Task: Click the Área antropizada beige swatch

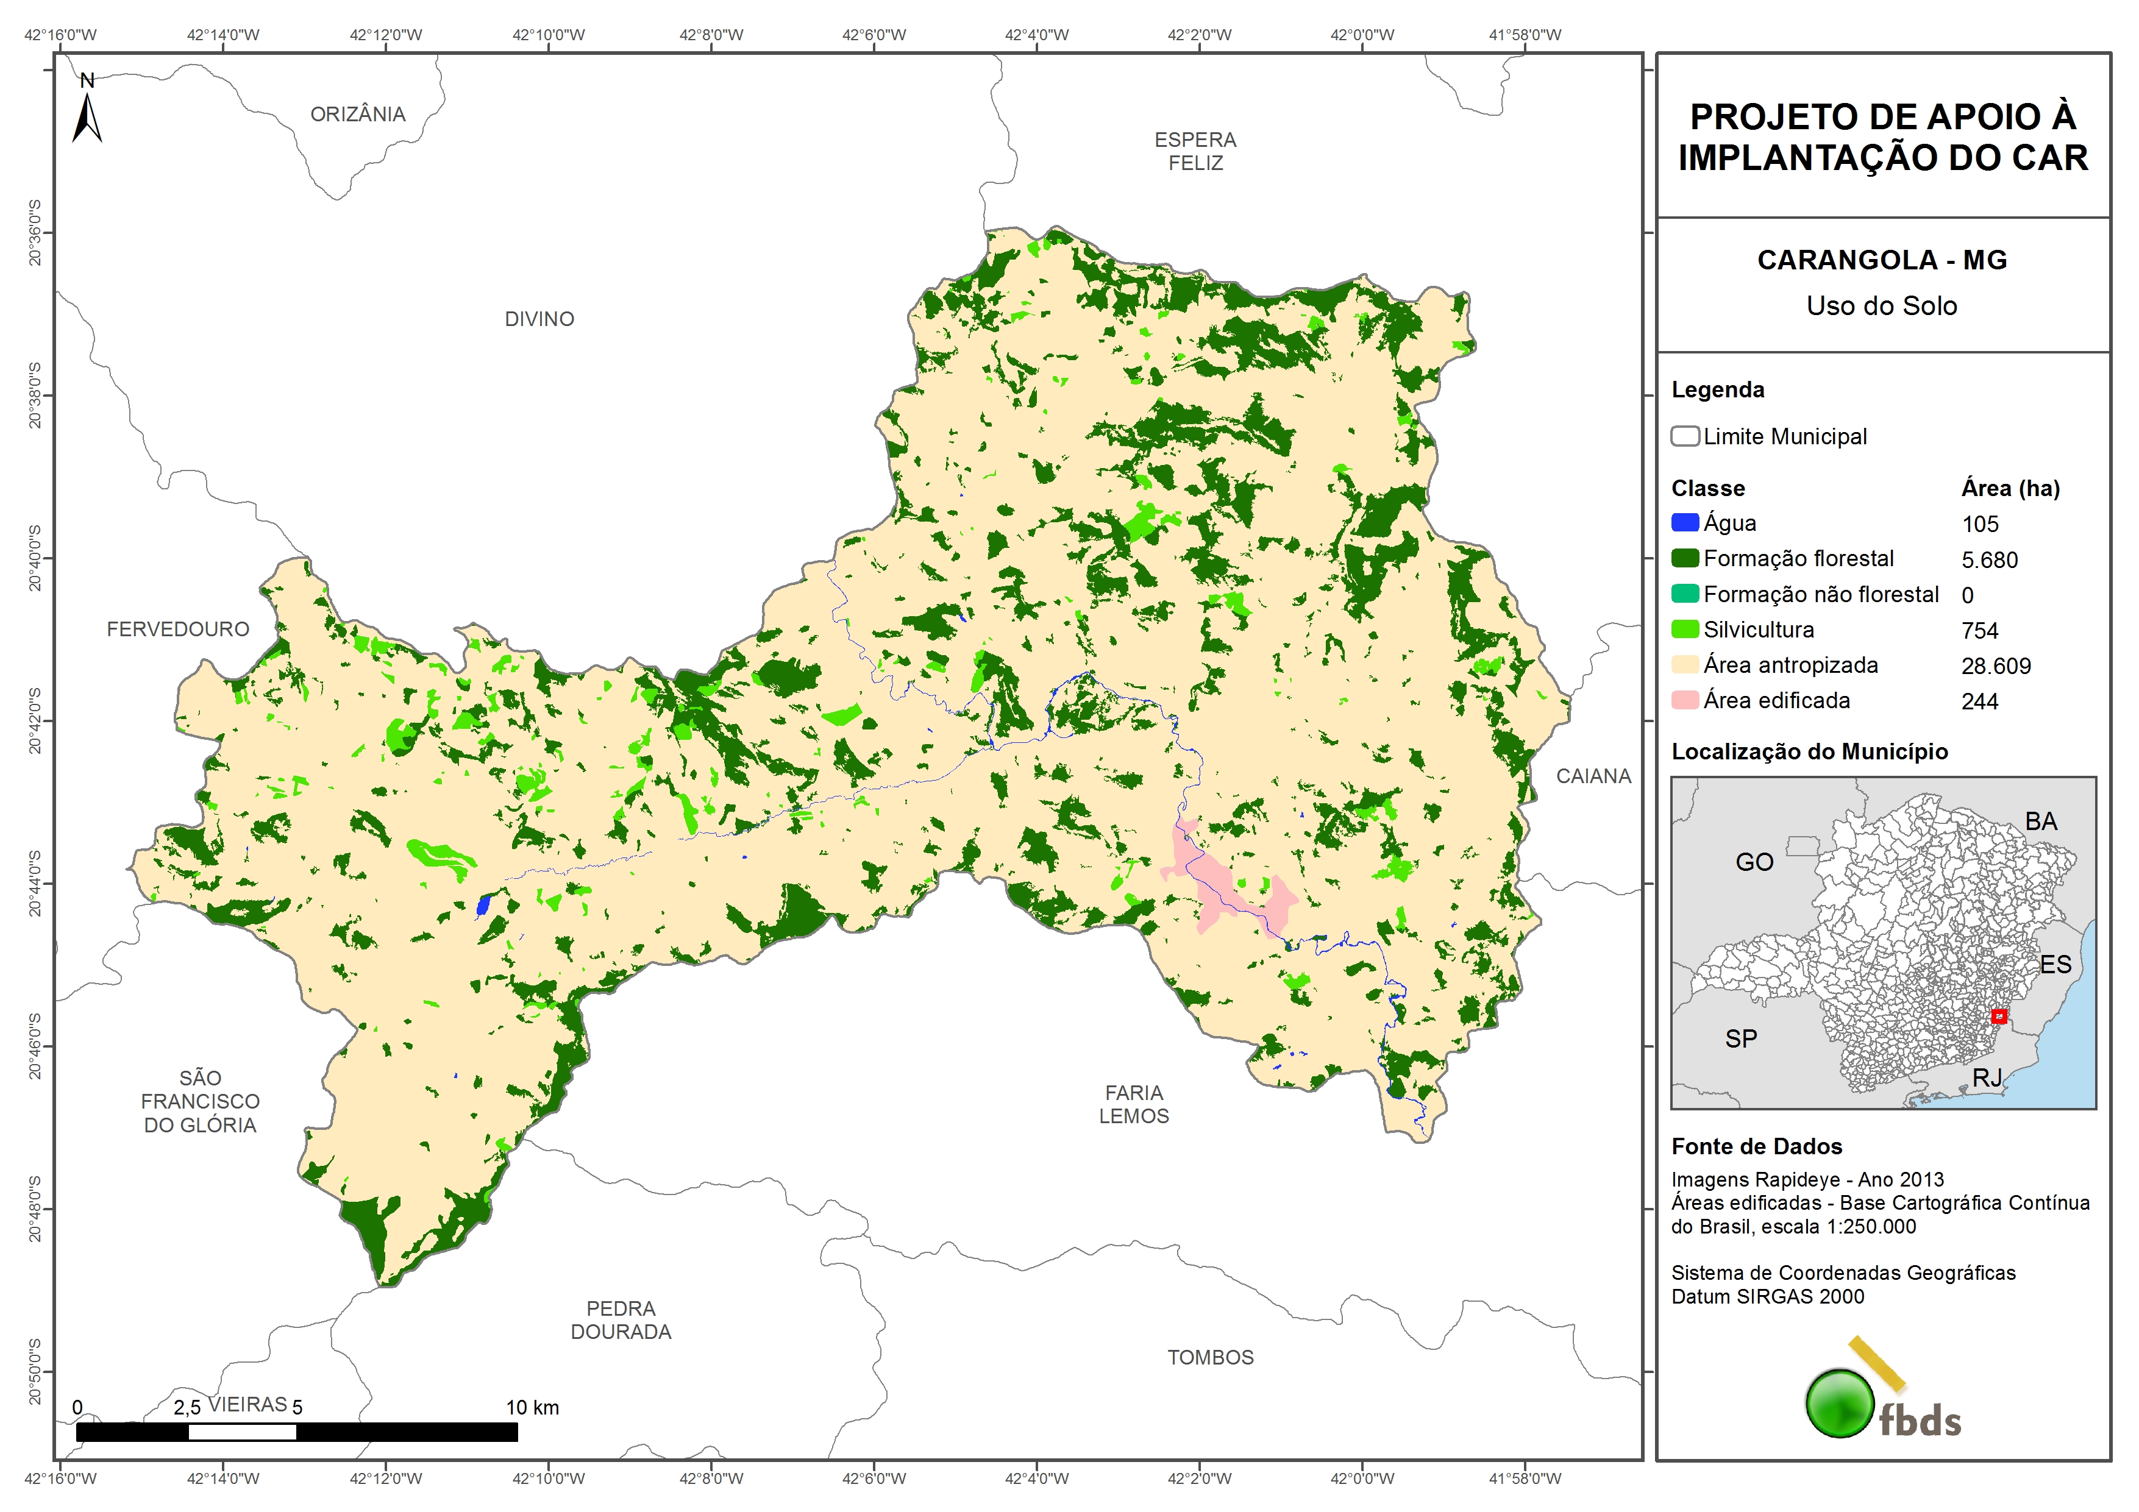Action: tap(1684, 664)
